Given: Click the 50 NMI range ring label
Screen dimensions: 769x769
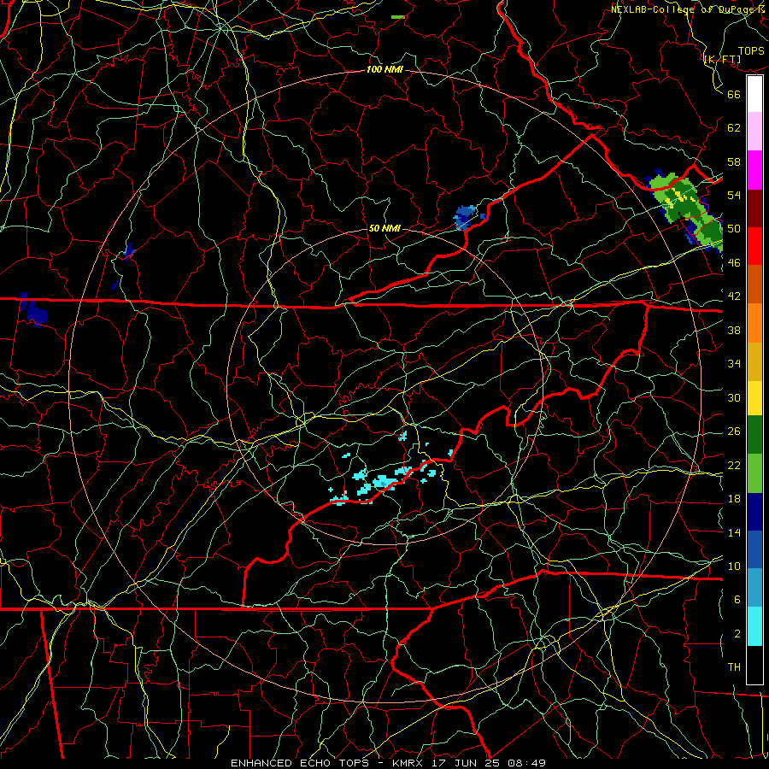Looking at the screenshot, I should pyautogui.click(x=384, y=228).
